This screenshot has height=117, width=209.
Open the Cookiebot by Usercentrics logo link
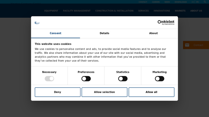click(166, 23)
